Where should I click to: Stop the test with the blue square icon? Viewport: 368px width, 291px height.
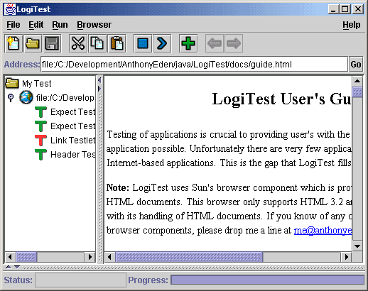[143, 43]
